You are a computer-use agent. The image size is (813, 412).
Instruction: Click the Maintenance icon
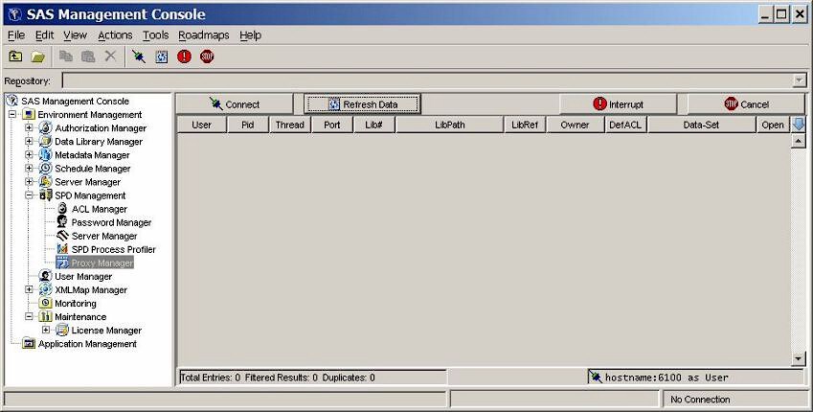(46, 316)
